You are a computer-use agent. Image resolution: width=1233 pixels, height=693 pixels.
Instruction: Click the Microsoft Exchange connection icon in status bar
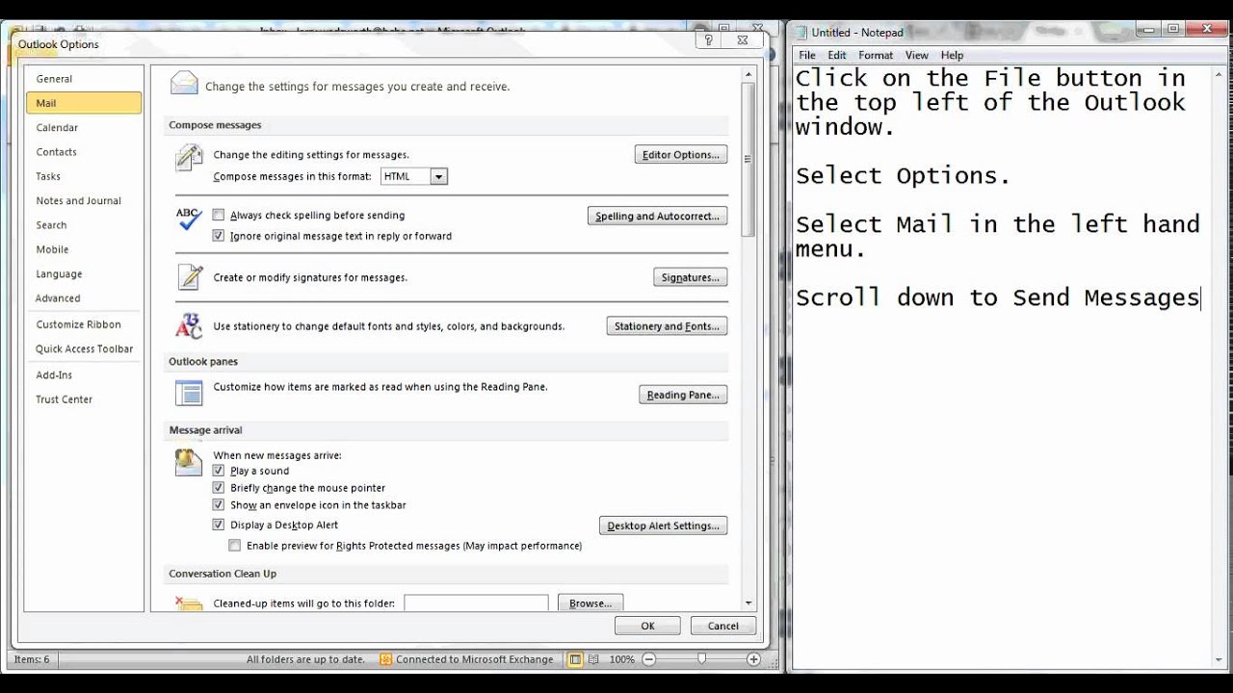click(386, 659)
